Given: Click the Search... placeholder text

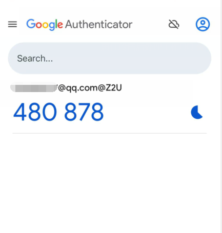Looking at the screenshot, I should 35,59.
